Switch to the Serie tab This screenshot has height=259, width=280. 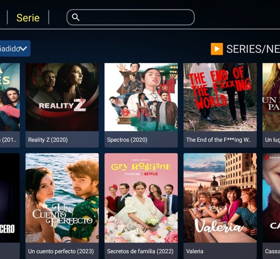pos(28,18)
